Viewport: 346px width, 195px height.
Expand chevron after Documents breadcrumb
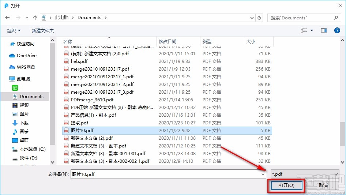106,18
